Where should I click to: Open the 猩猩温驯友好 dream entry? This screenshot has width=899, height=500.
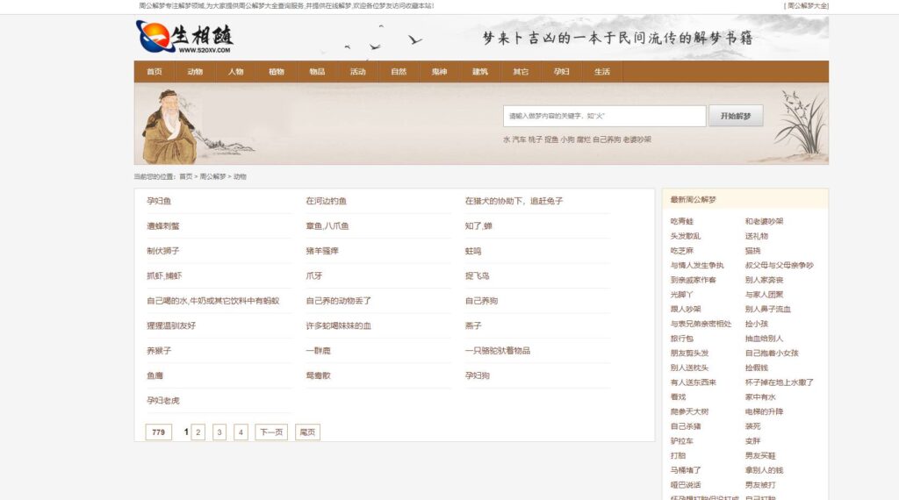tap(171, 325)
